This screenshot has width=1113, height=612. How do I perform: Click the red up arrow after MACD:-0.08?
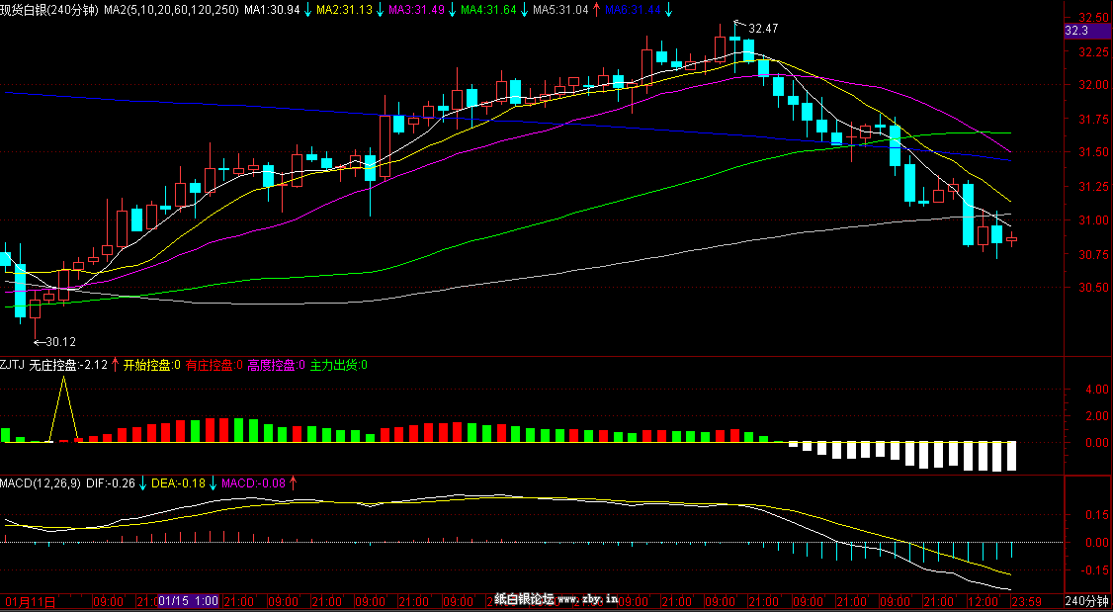293,483
